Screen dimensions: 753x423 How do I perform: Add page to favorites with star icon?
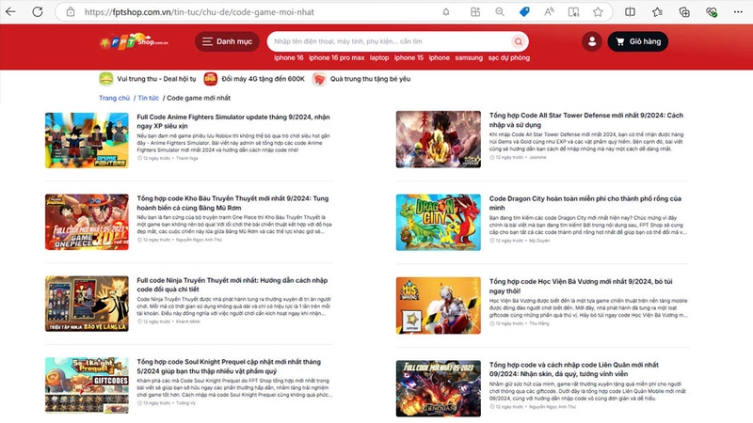[x=598, y=12]
